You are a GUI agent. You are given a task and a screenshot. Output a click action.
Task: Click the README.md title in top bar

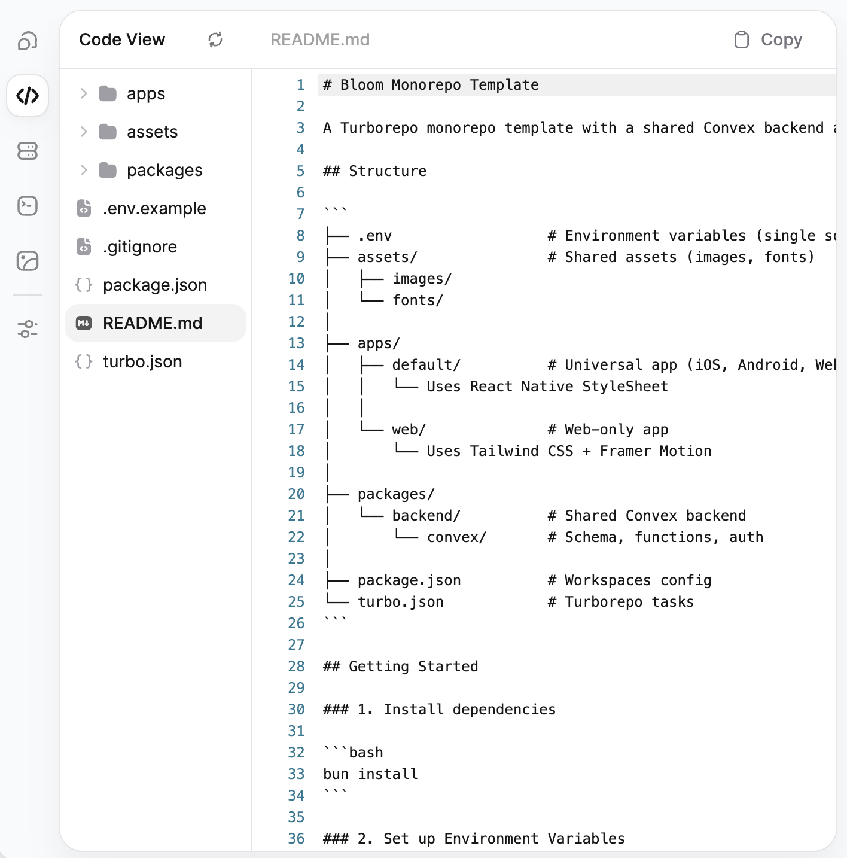320,39
